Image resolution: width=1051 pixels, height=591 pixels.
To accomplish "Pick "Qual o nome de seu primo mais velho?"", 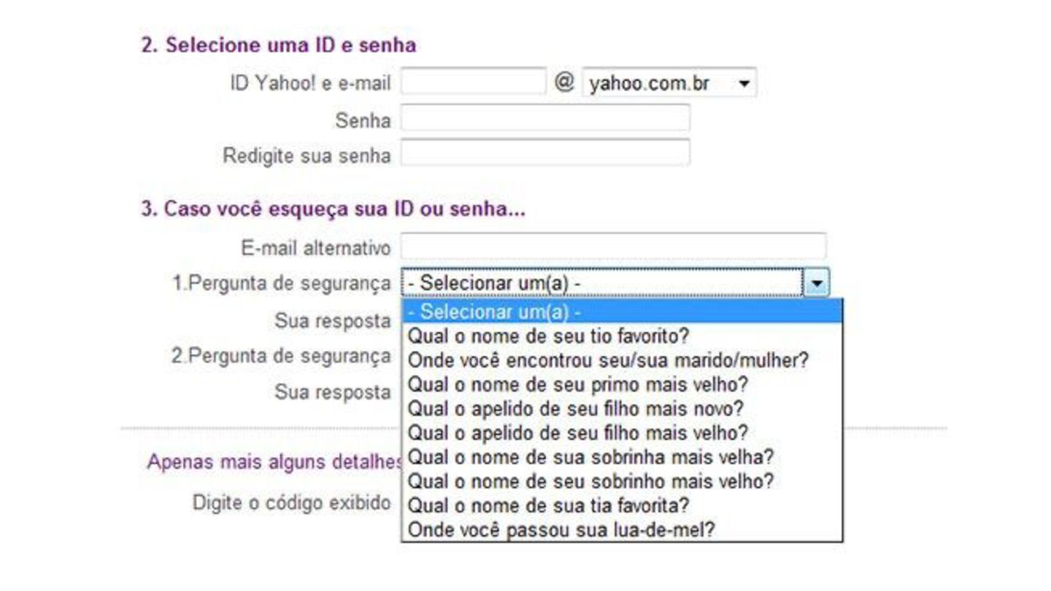I will [578, 384].
